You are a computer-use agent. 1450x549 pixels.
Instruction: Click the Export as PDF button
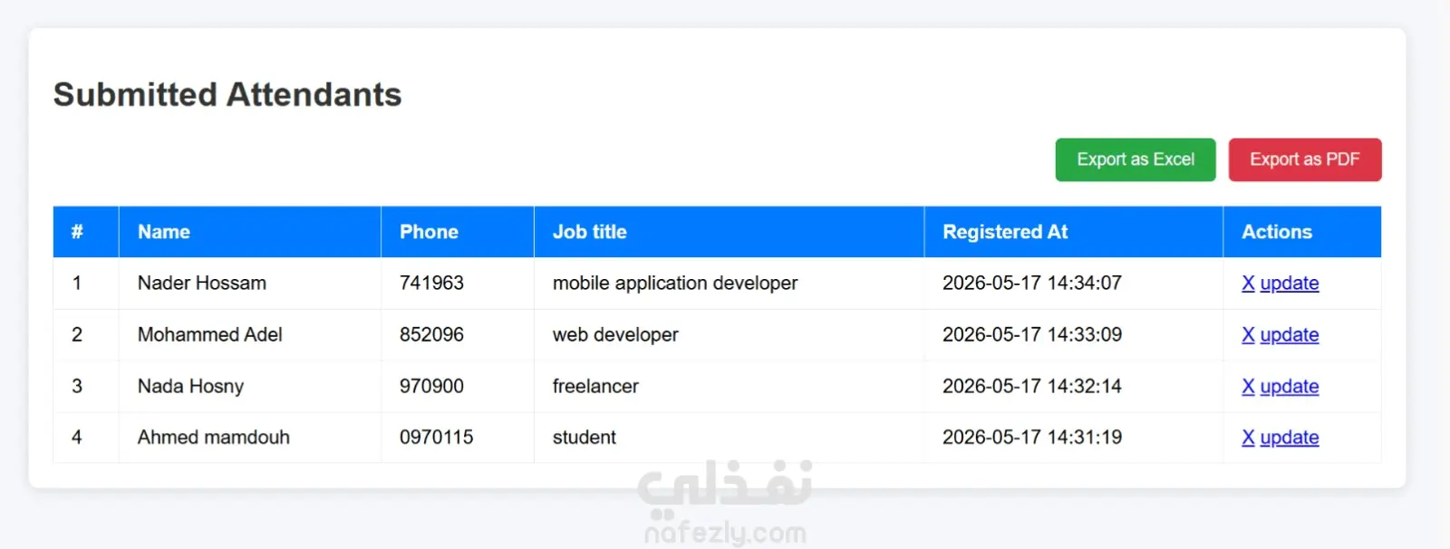tap(1304, 159)
